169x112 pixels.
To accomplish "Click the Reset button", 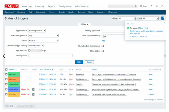I will (89, 62).
